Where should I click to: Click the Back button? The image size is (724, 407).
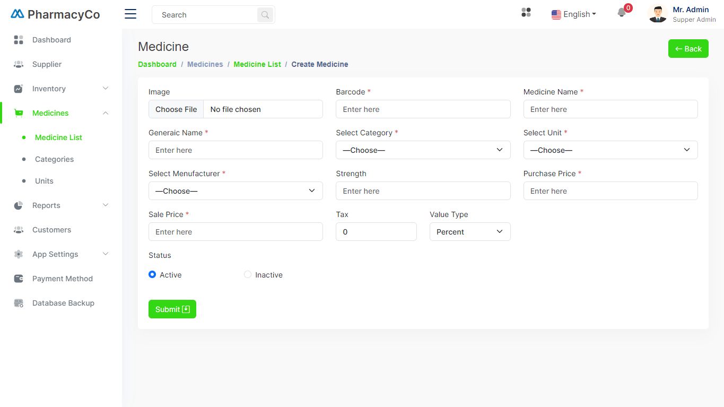(x=688, y=49)
